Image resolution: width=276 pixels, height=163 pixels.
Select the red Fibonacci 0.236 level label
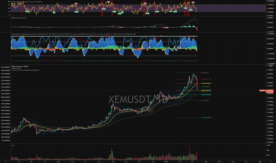pyautogui.click(x=206, y=79)
